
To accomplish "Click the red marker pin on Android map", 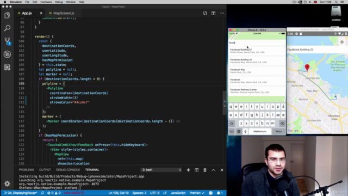I will click(x=307, y=68).
